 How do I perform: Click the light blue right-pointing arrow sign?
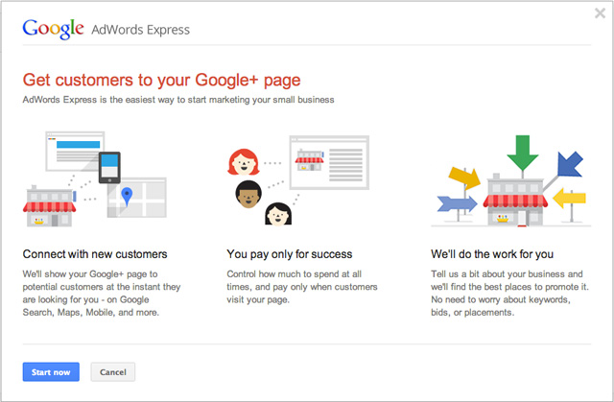(x=457, y=204)
